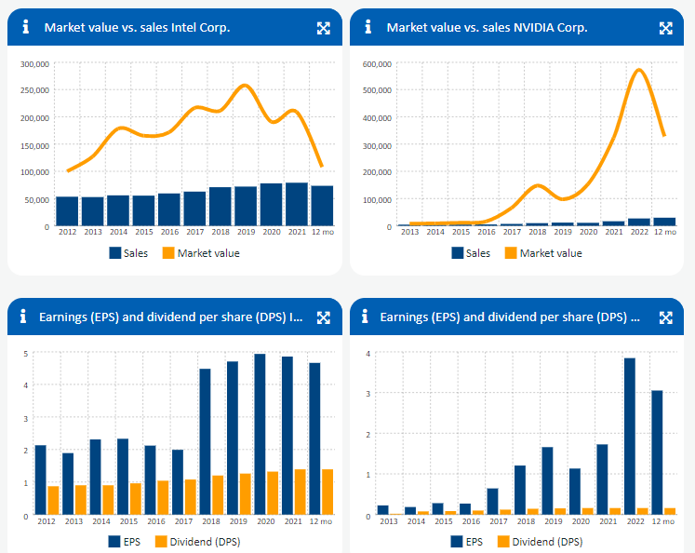
Task: Click the Intel 2018 EPS bar
Action: click(x=205, y=441)
